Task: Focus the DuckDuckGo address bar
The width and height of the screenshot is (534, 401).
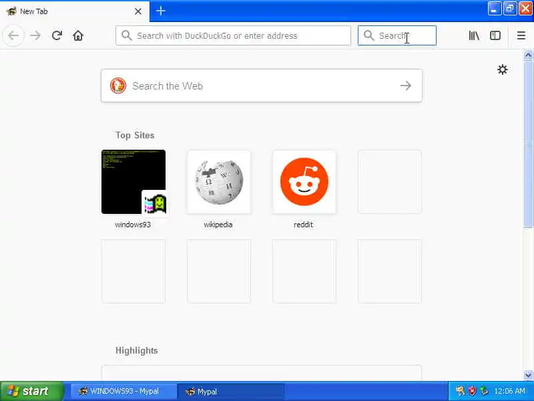Action: (233, 35)
